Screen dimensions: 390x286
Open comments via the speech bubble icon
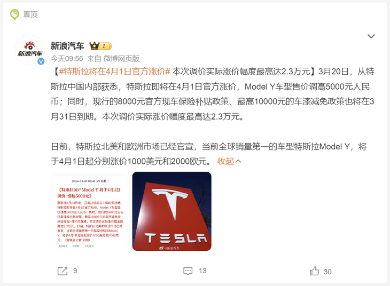pyautogui.click(x=188, y=271)
